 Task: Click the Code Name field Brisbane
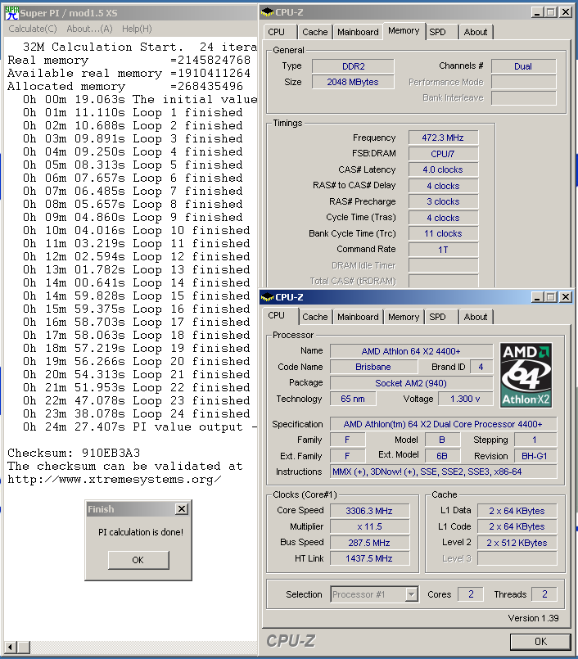[373, 367]
